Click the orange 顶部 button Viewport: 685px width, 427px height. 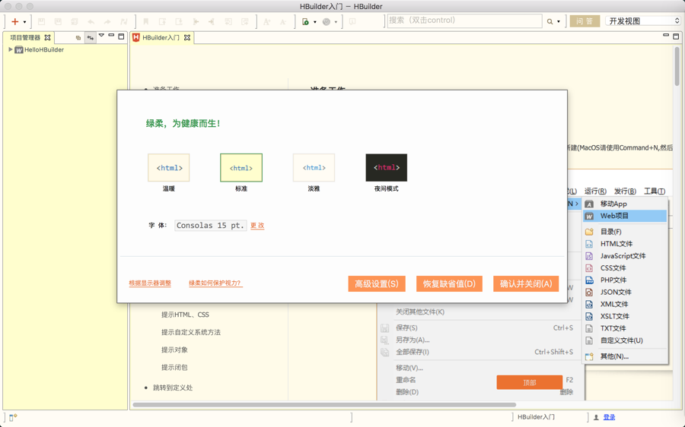pos(530,382)
